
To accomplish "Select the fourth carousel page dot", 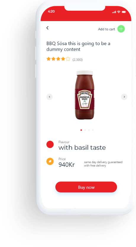I will coord(93,130).
